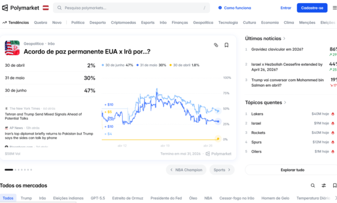Toggle the 30 de abril chart legend
337x203 pixels.
pyautogui.click(x=184, y=65)
